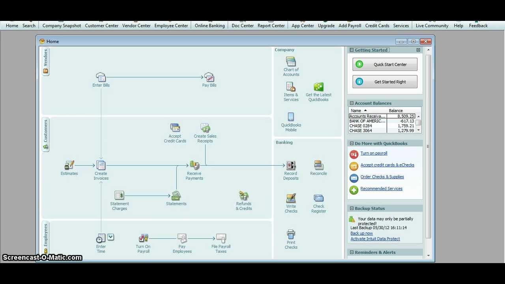
Task: Select the Accounts Receivable row
Action: pyautogui.click(x=382, y=116)
